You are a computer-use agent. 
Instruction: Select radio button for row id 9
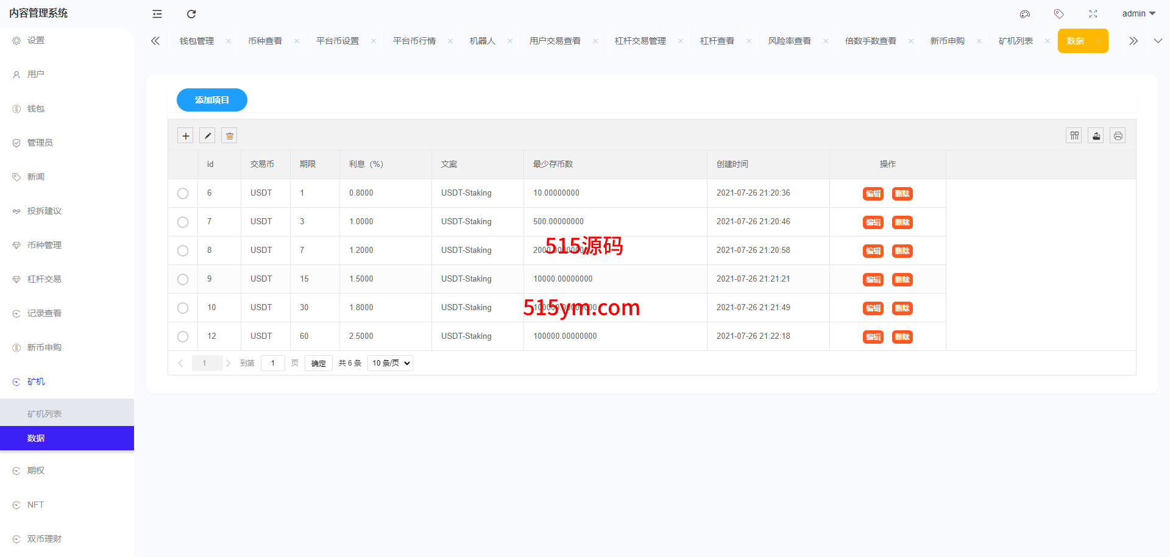183,279
